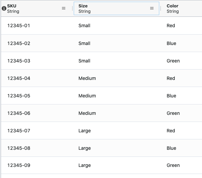Viewport: 202px width, 178px height.
Task: Click the Large size cell for 12345-09
Action: pyautogui.click(x=84, y=165)
